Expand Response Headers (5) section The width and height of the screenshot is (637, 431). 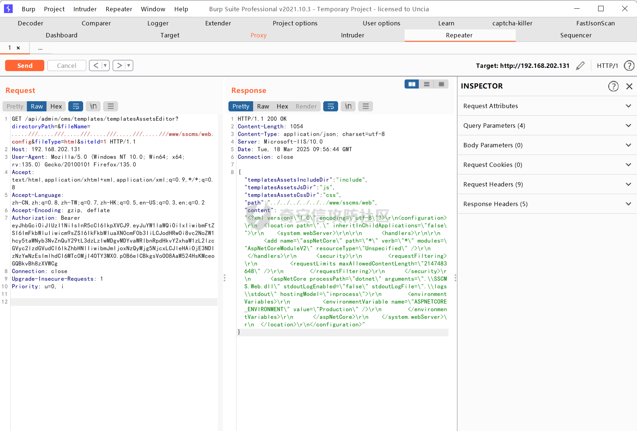[547, 204]
